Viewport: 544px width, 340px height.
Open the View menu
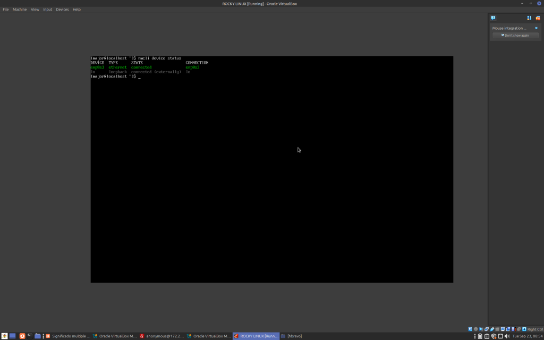(35, 10)
